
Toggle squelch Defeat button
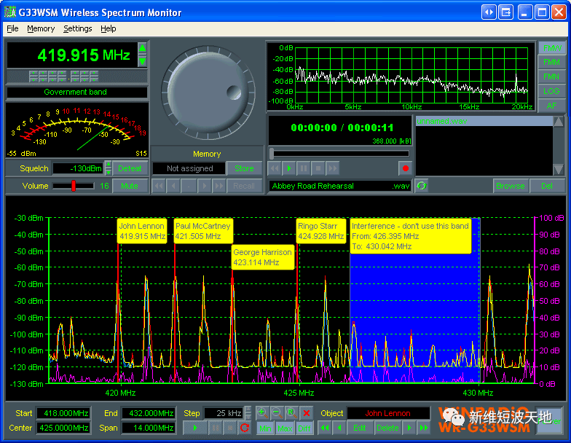[130, 168]
